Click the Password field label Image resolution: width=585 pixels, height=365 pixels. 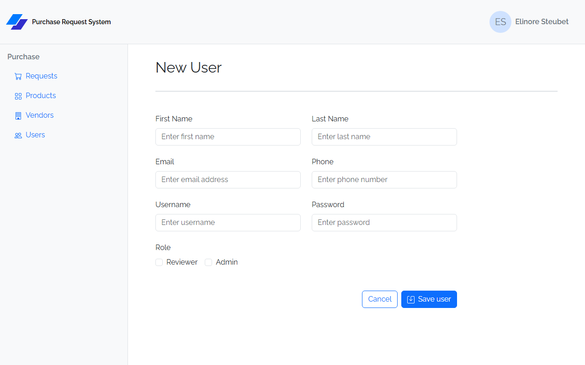point(328,204)
